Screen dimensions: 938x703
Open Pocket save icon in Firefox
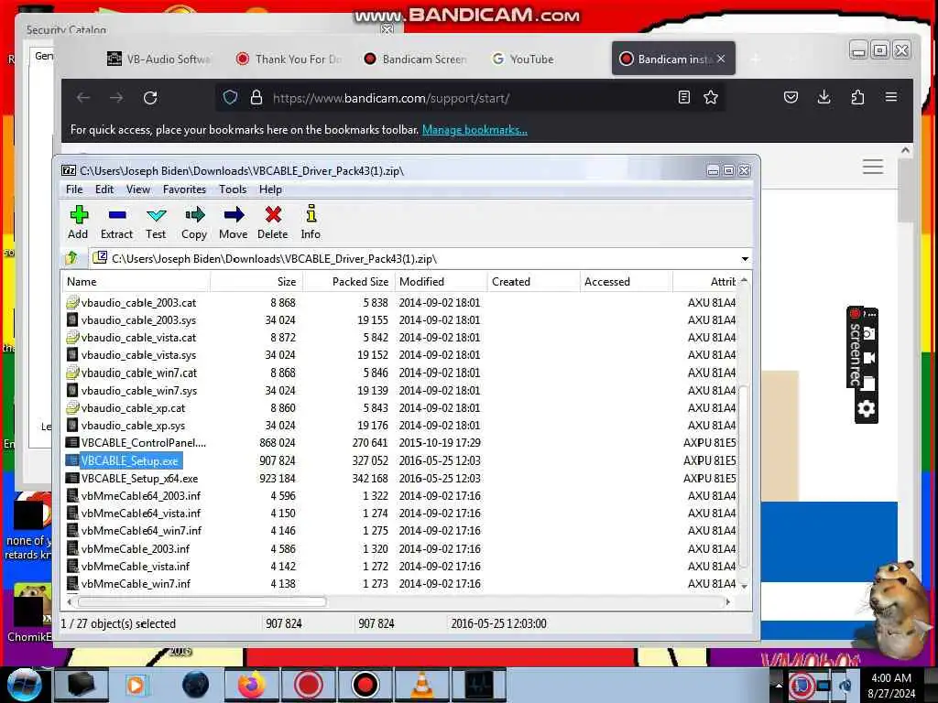point(791,97)
